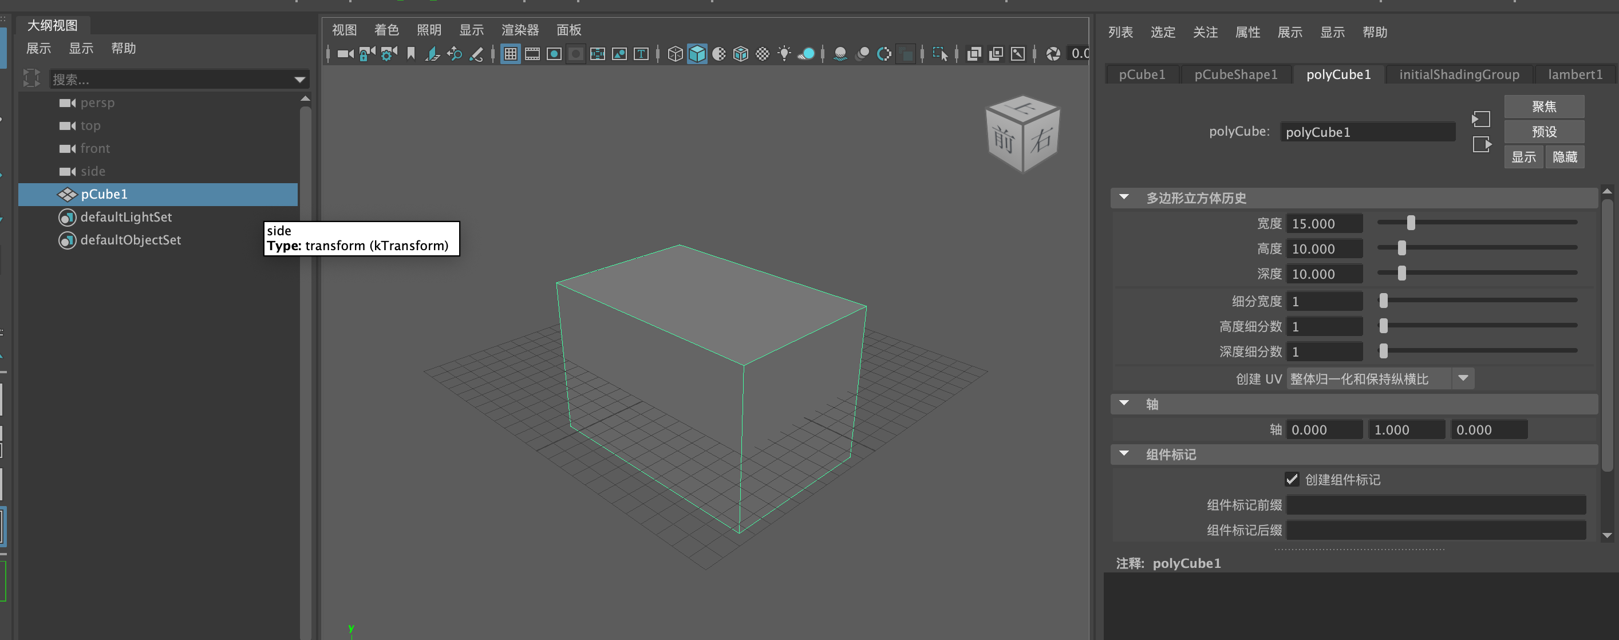Open the outliner search dropdown arrow
This screenshot has width=1619, height=640.
click(300, 79)
